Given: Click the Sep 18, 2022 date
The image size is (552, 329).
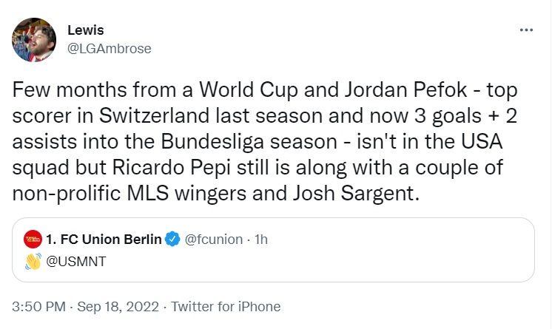Looking at the screenshot, I should pyautogui.click(x=120, y=306).
